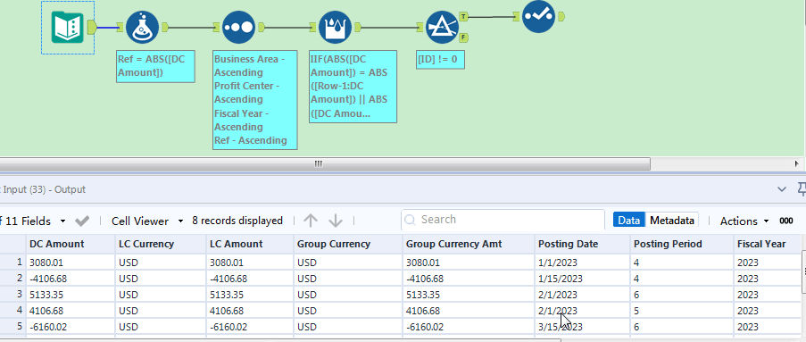Click the 000 number formatting icon
The image size is (806, 342).
[x=786, y=221]
